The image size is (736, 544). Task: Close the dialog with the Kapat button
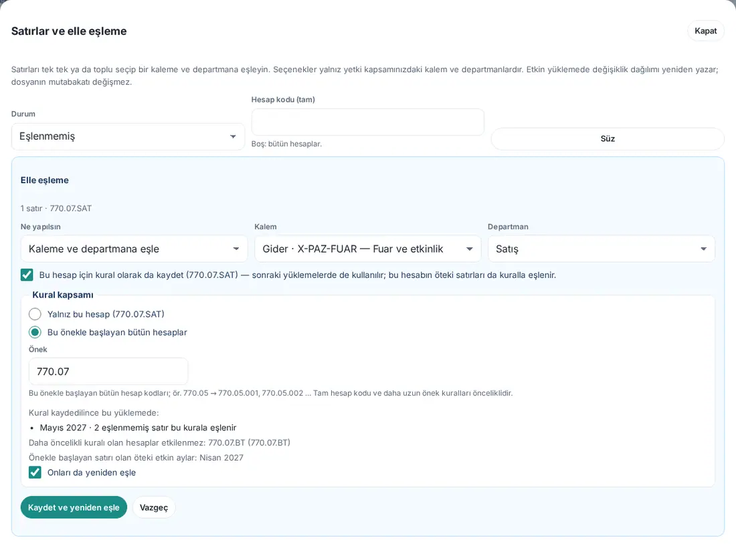tap(705, 31)
